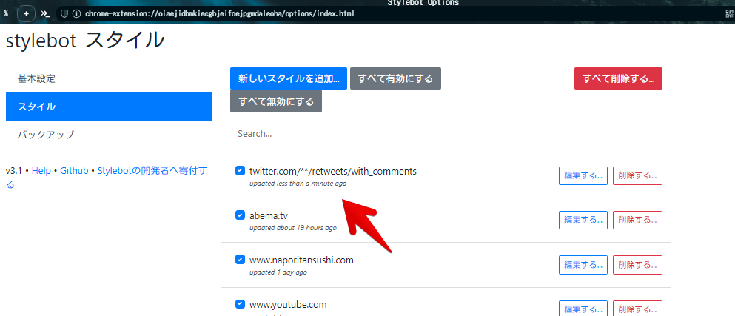Click 新しいスタイルを追加 button
The image size is (735, 316).
coord(288,78)
